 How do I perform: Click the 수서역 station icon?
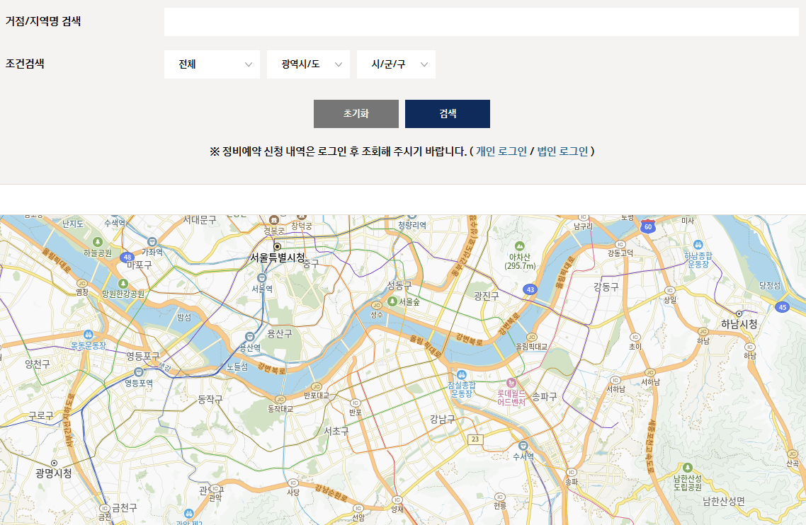tap(523, 445)
